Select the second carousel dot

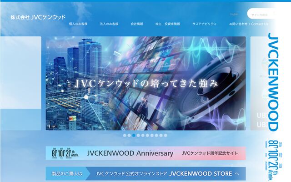point(129,136)
